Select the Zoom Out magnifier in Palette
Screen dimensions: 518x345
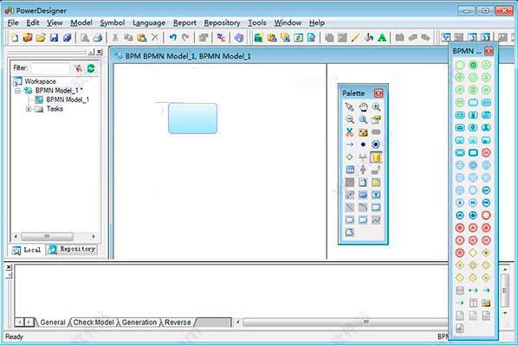(349, 119)
